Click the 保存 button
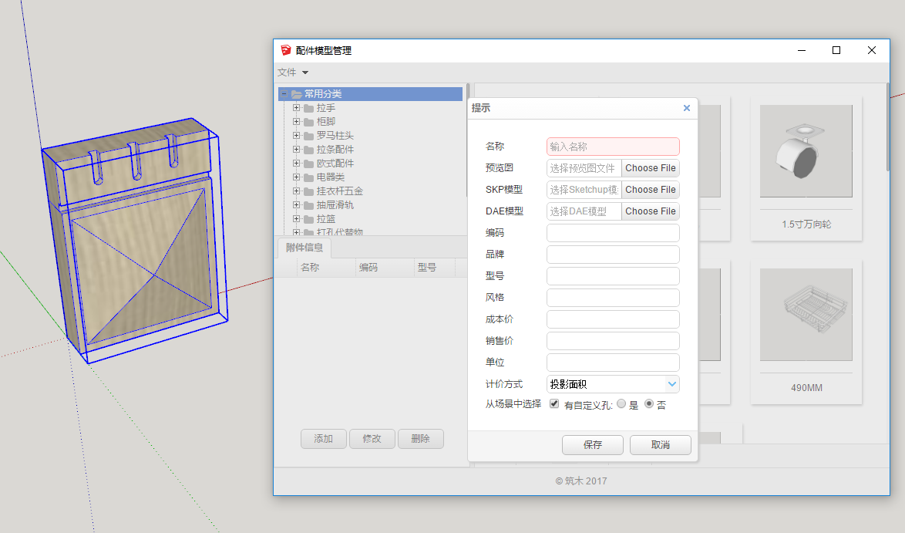Viewport: 905px width, 533px height. coord(592,445)
